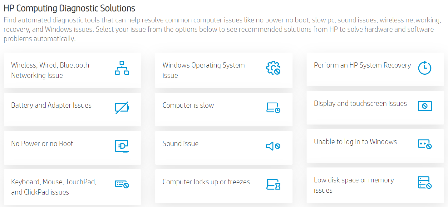Click the blocked keyboard icon
The height and width of the screenshot is (207, 448).
click(x=122, y=184)
